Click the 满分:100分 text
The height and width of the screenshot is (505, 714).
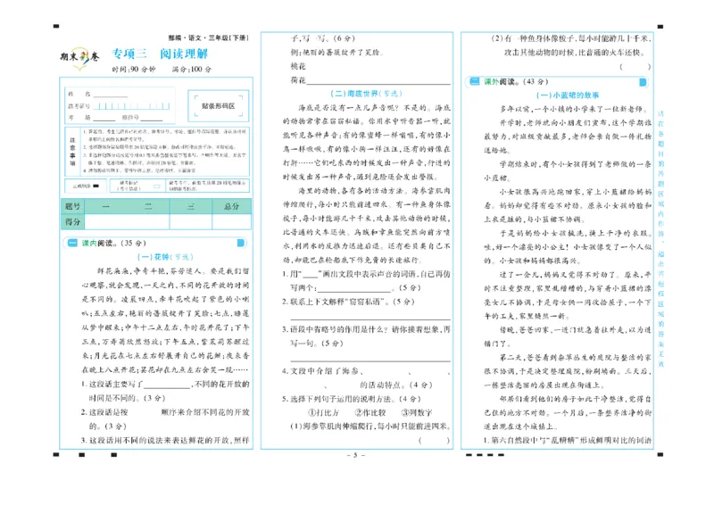point(192,70)
